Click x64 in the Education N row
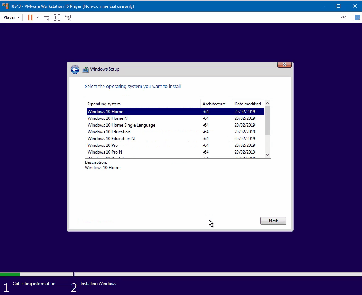 205,139
